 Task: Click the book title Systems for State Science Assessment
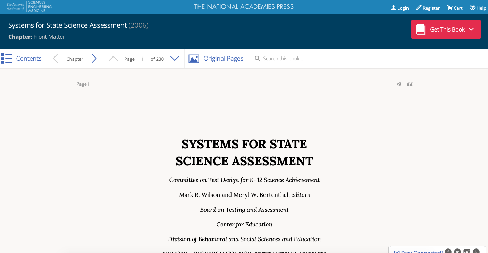68,25
